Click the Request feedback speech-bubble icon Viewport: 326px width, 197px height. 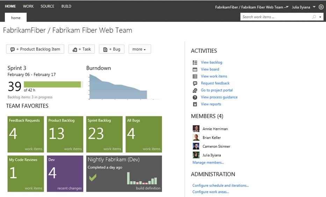click(195, 83)
